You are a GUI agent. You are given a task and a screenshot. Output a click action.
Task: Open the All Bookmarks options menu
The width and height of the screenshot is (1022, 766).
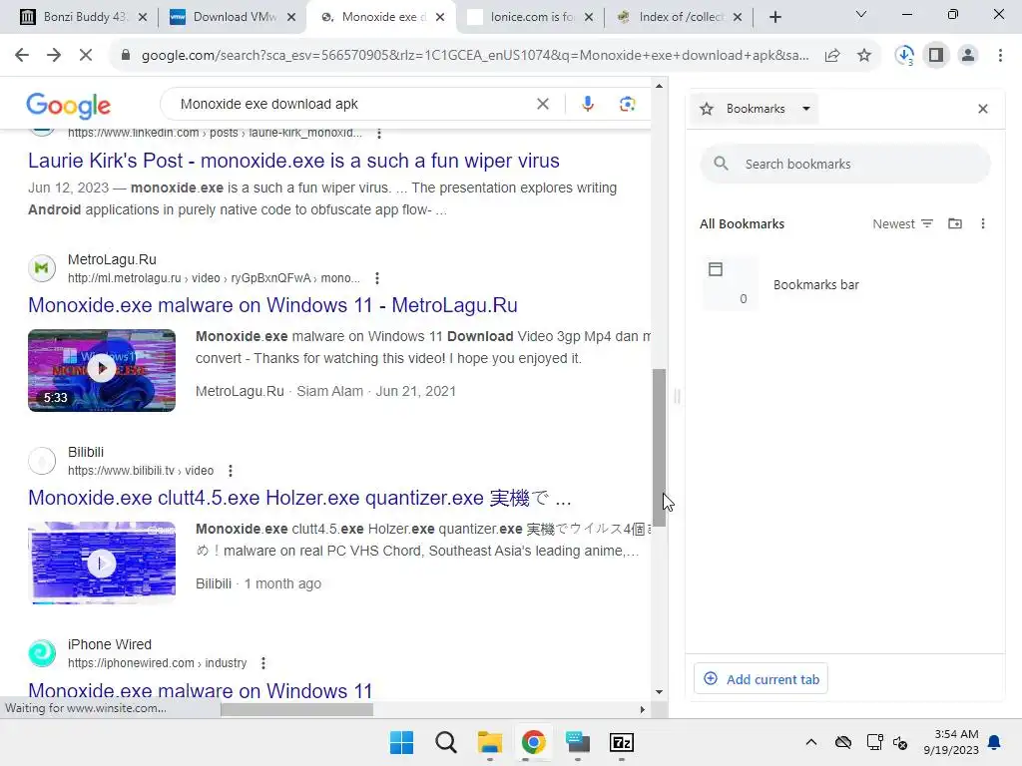pos(983,224)
